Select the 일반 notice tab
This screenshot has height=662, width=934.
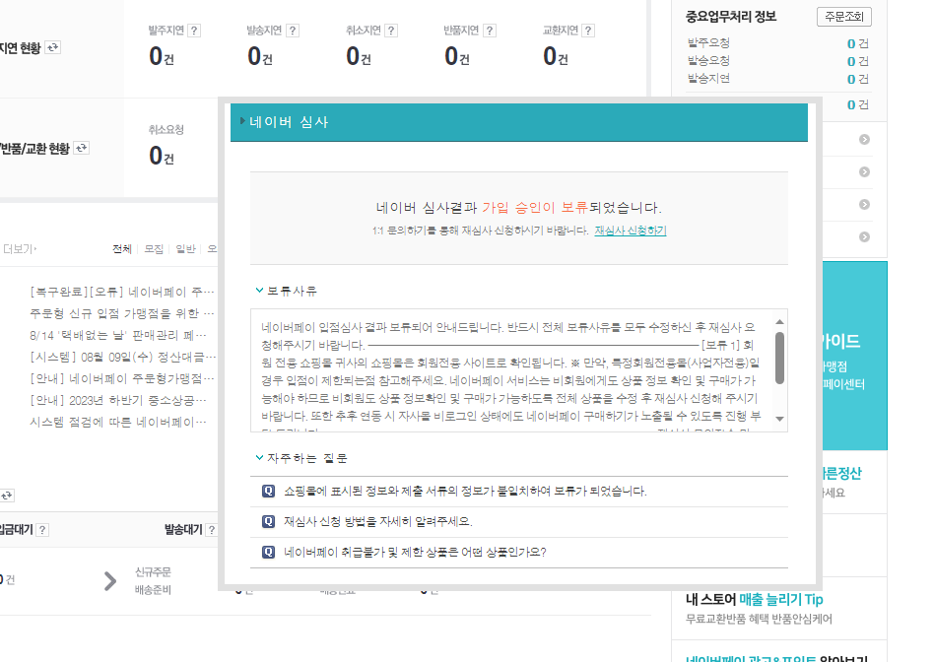pyautogui.click(x=186, y=249)
